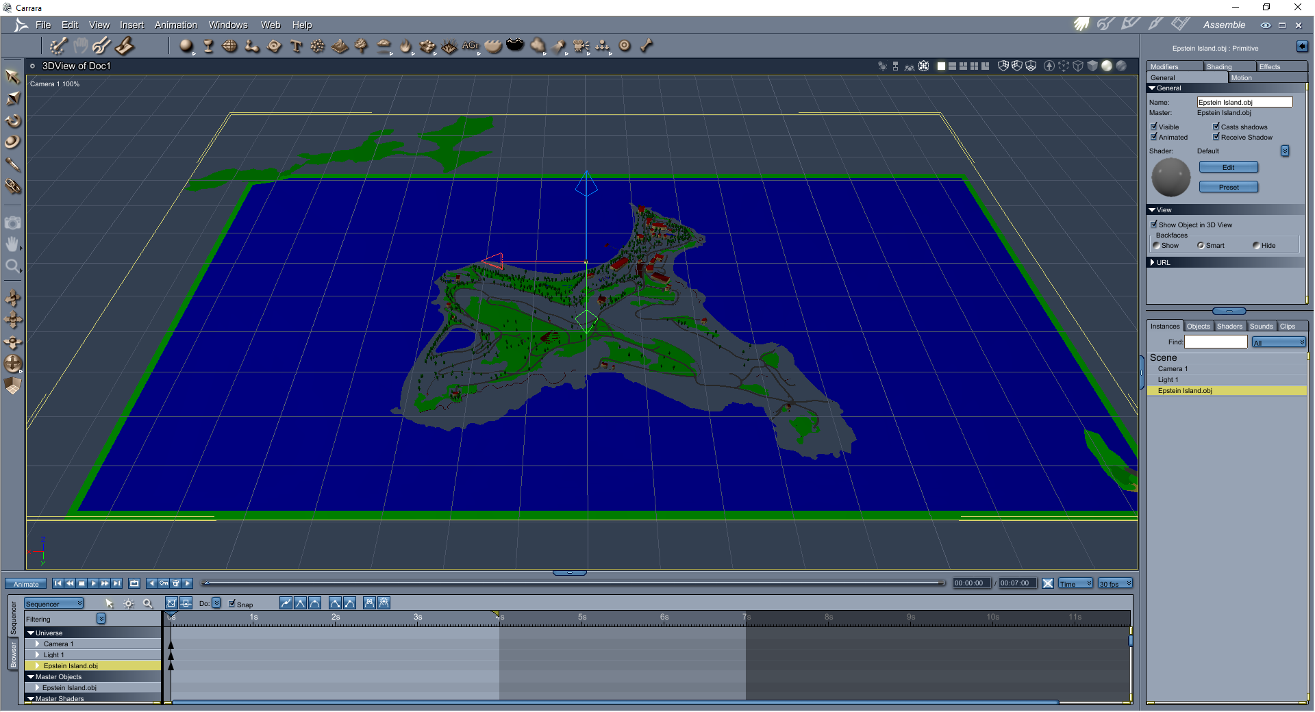Click the Preset button
This screenshot has height=712, width=1315.
[x=1228, y=187]
